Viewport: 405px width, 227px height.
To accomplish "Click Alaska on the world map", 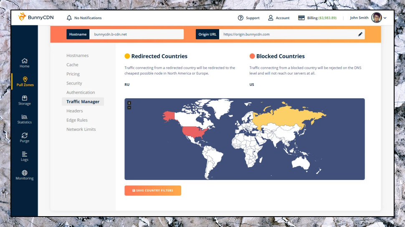I will pyautogui.click(x=169, y=116).
